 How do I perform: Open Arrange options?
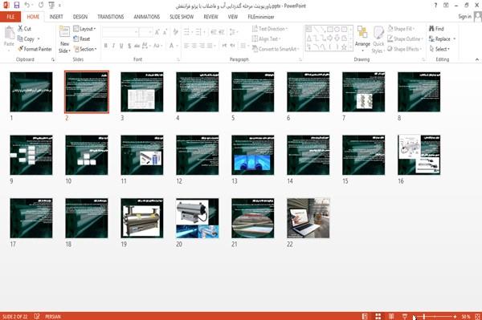(362, 39)
